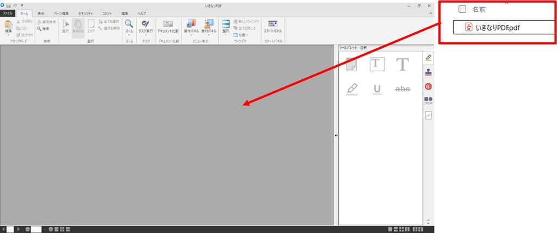Tick the 名前 header checkbox in file list
Screen dimensions: 557x233
[462, 10]
